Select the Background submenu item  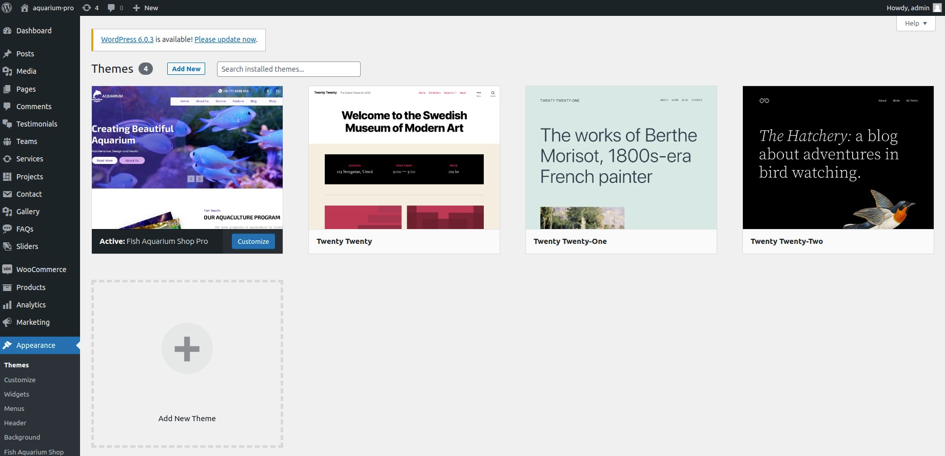pyautogui.click(x=22, y=438)
